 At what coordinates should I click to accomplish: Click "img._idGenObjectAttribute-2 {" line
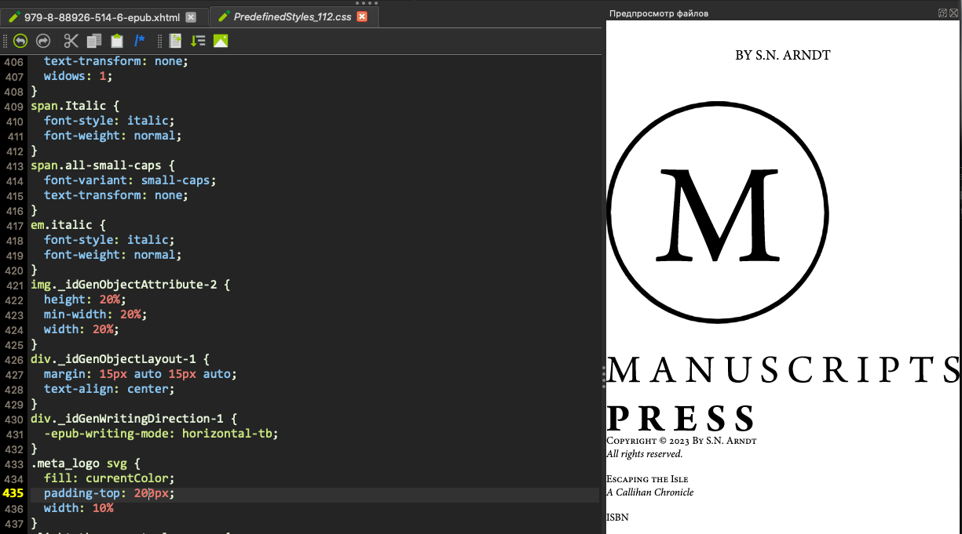[130, 285]
